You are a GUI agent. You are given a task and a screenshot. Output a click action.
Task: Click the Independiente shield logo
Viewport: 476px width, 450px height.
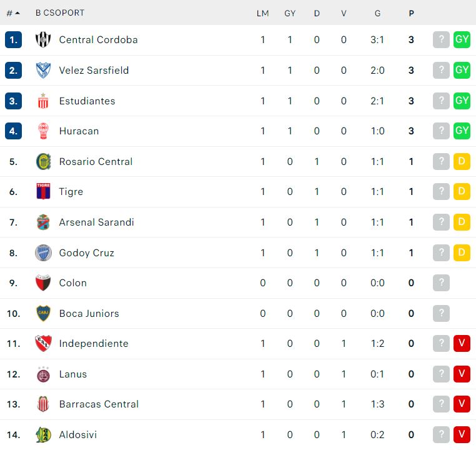pyautogui.click(x=43, y=343)
